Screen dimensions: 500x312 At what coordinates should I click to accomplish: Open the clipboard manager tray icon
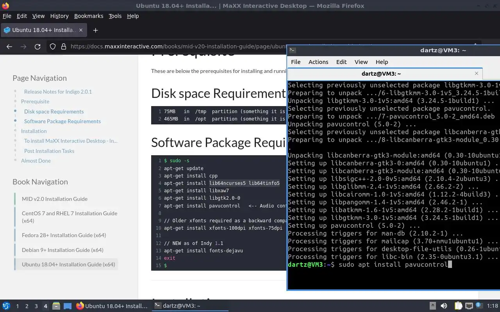coord(458,306)
